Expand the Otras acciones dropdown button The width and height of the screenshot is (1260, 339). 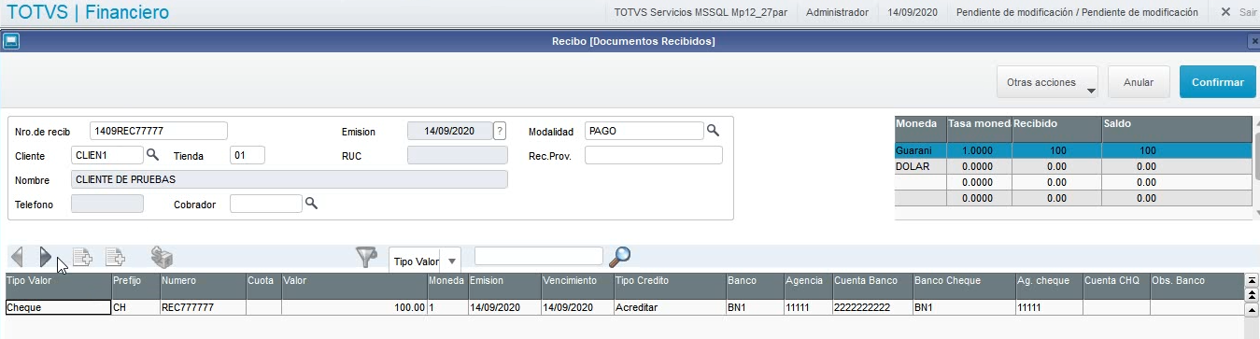[x=1047, y=82]
